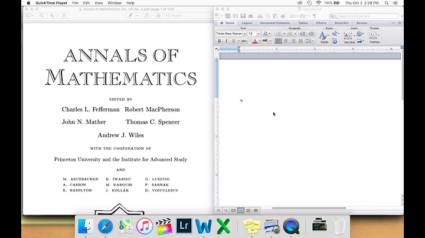Open the Font Size dropdown arrow
Viewport: 425px width, 238px height.
259,34
